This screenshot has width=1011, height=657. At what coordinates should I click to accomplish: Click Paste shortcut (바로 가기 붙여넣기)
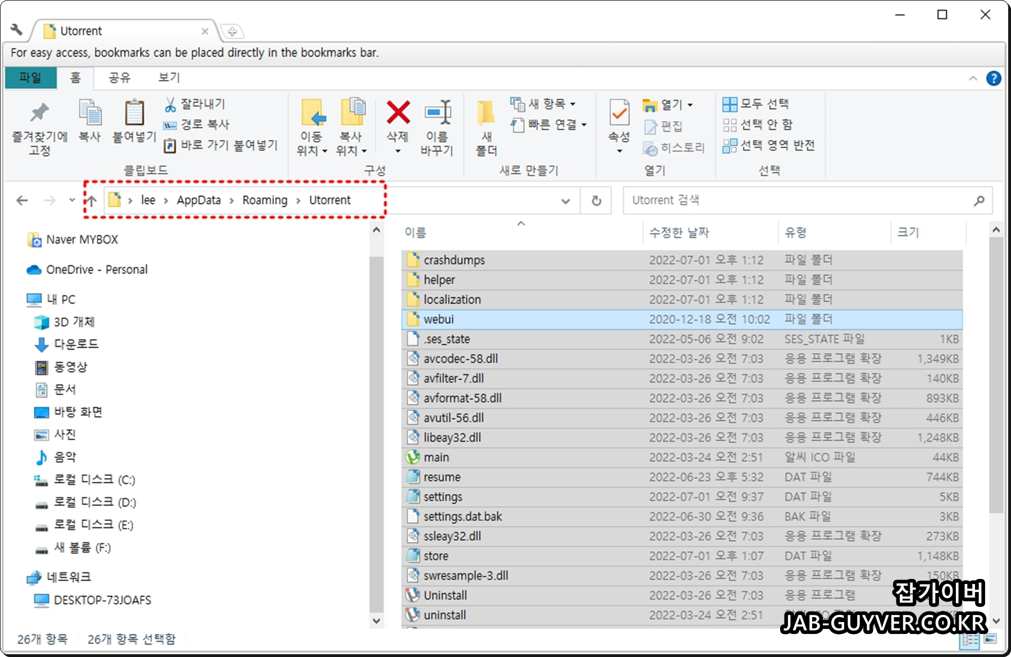tap(221, 145)
